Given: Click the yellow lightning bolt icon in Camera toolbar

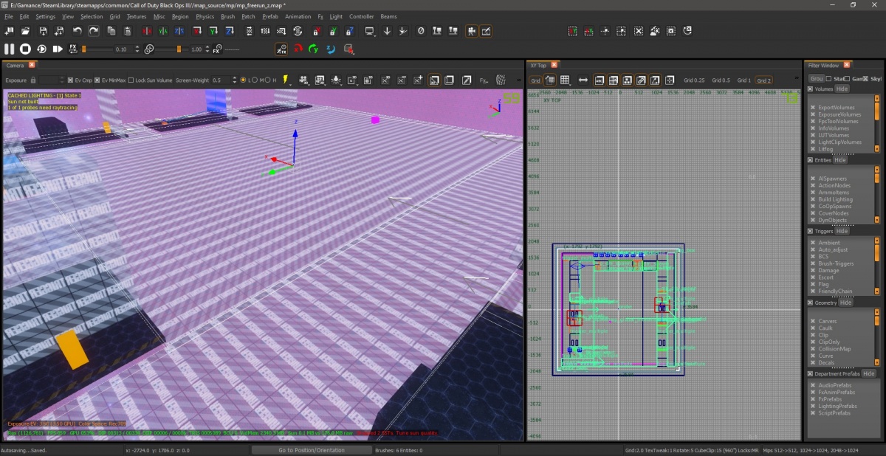Looking at the screenshot, I should pos(285,80).
